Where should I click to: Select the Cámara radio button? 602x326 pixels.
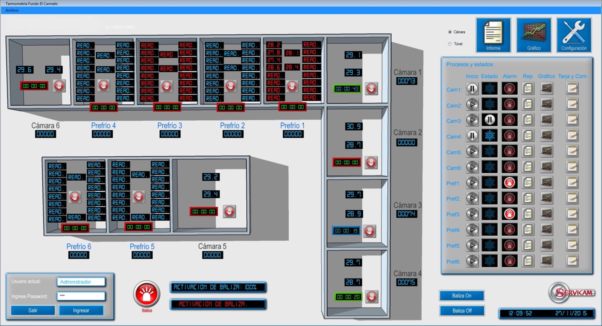(450, 31)
